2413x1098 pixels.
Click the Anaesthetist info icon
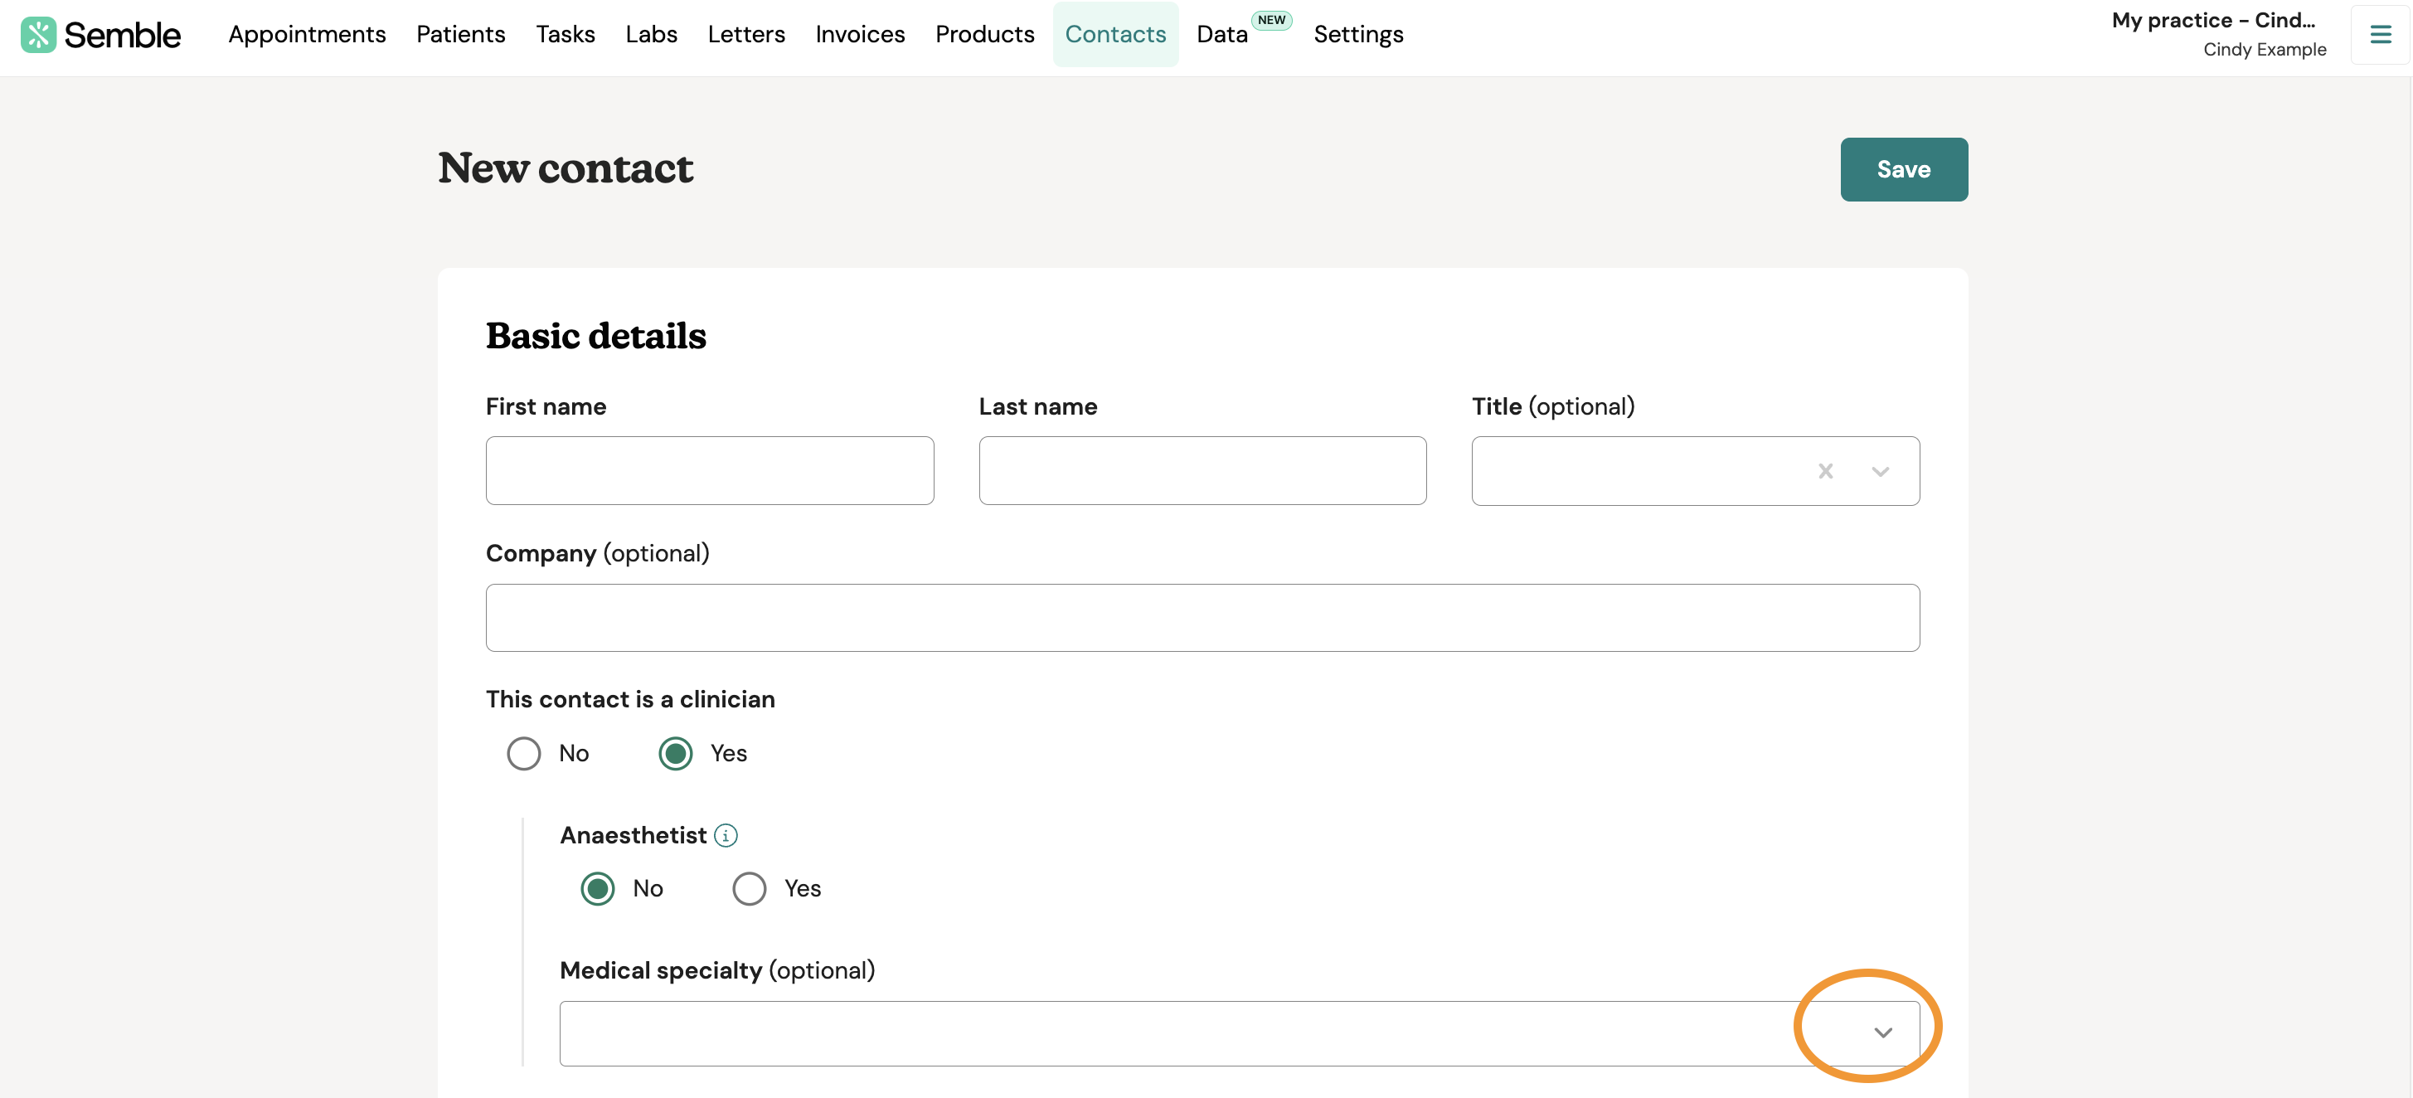[726, 836]
